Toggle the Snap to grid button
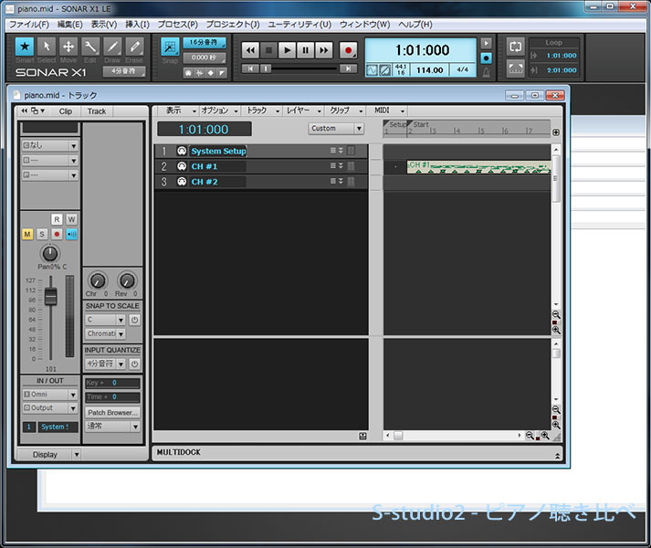Viewport: 651px width, 548px height. point(170,47)
